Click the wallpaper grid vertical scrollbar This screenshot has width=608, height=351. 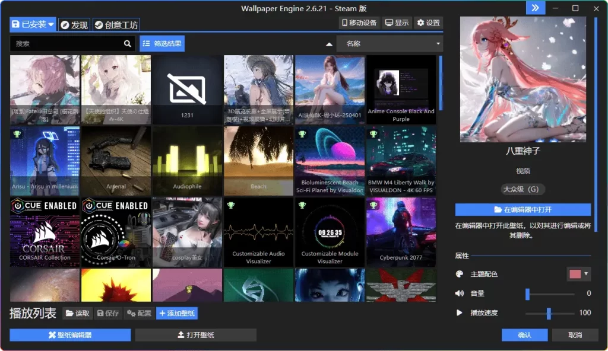tap(441, 82)
